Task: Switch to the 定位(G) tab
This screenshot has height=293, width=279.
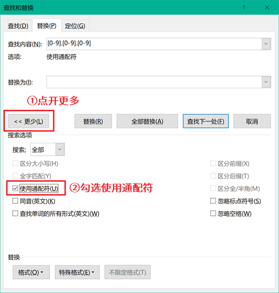Action: point(75,26)
